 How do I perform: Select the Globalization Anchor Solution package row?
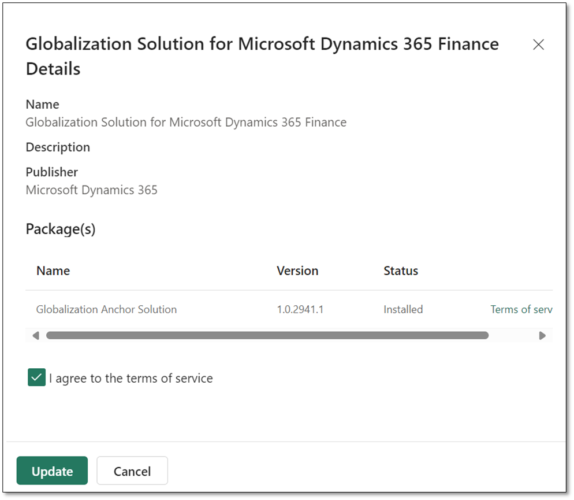[x=106, y=309]
